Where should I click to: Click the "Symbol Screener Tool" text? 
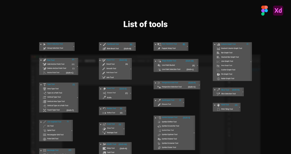point(170,143)
